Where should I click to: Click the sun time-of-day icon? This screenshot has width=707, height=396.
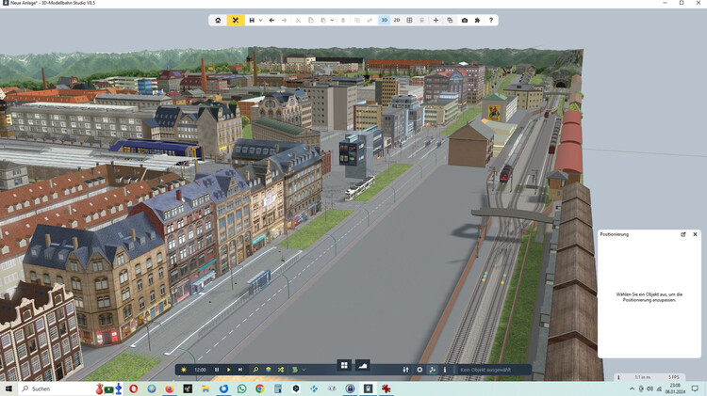click(184, 370)
